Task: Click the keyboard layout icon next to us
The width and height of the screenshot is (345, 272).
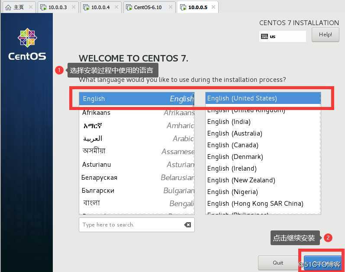Action: tap(264, 36)
